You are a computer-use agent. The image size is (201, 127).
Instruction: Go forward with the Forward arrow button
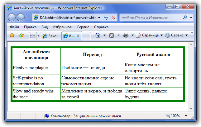[x=21, y=17]
